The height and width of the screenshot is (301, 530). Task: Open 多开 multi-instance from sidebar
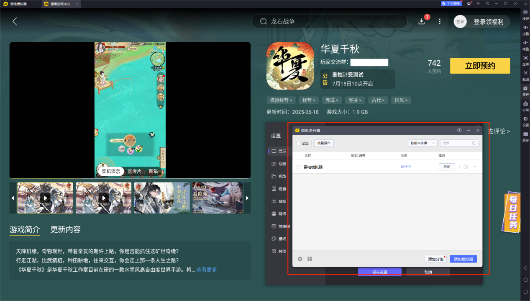(525, 90)
